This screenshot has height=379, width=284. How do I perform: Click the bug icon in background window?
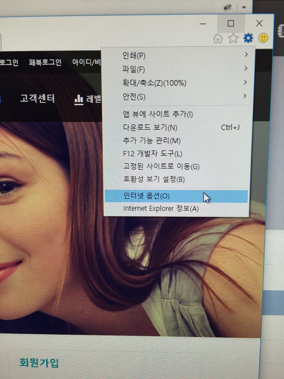point(227,8)
